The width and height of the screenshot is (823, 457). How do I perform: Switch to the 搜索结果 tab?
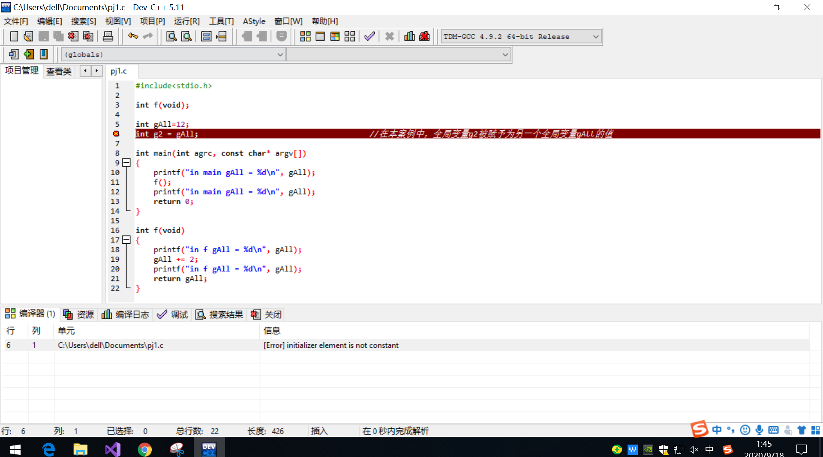[x=219, y=314]
